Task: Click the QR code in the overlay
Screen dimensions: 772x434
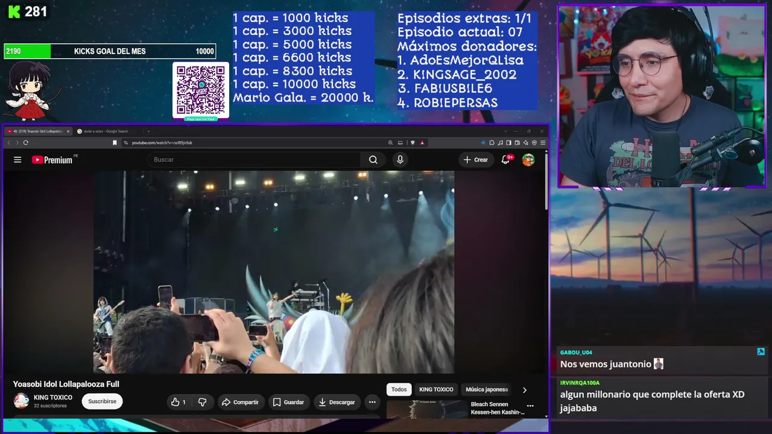Action: [201, 90]
